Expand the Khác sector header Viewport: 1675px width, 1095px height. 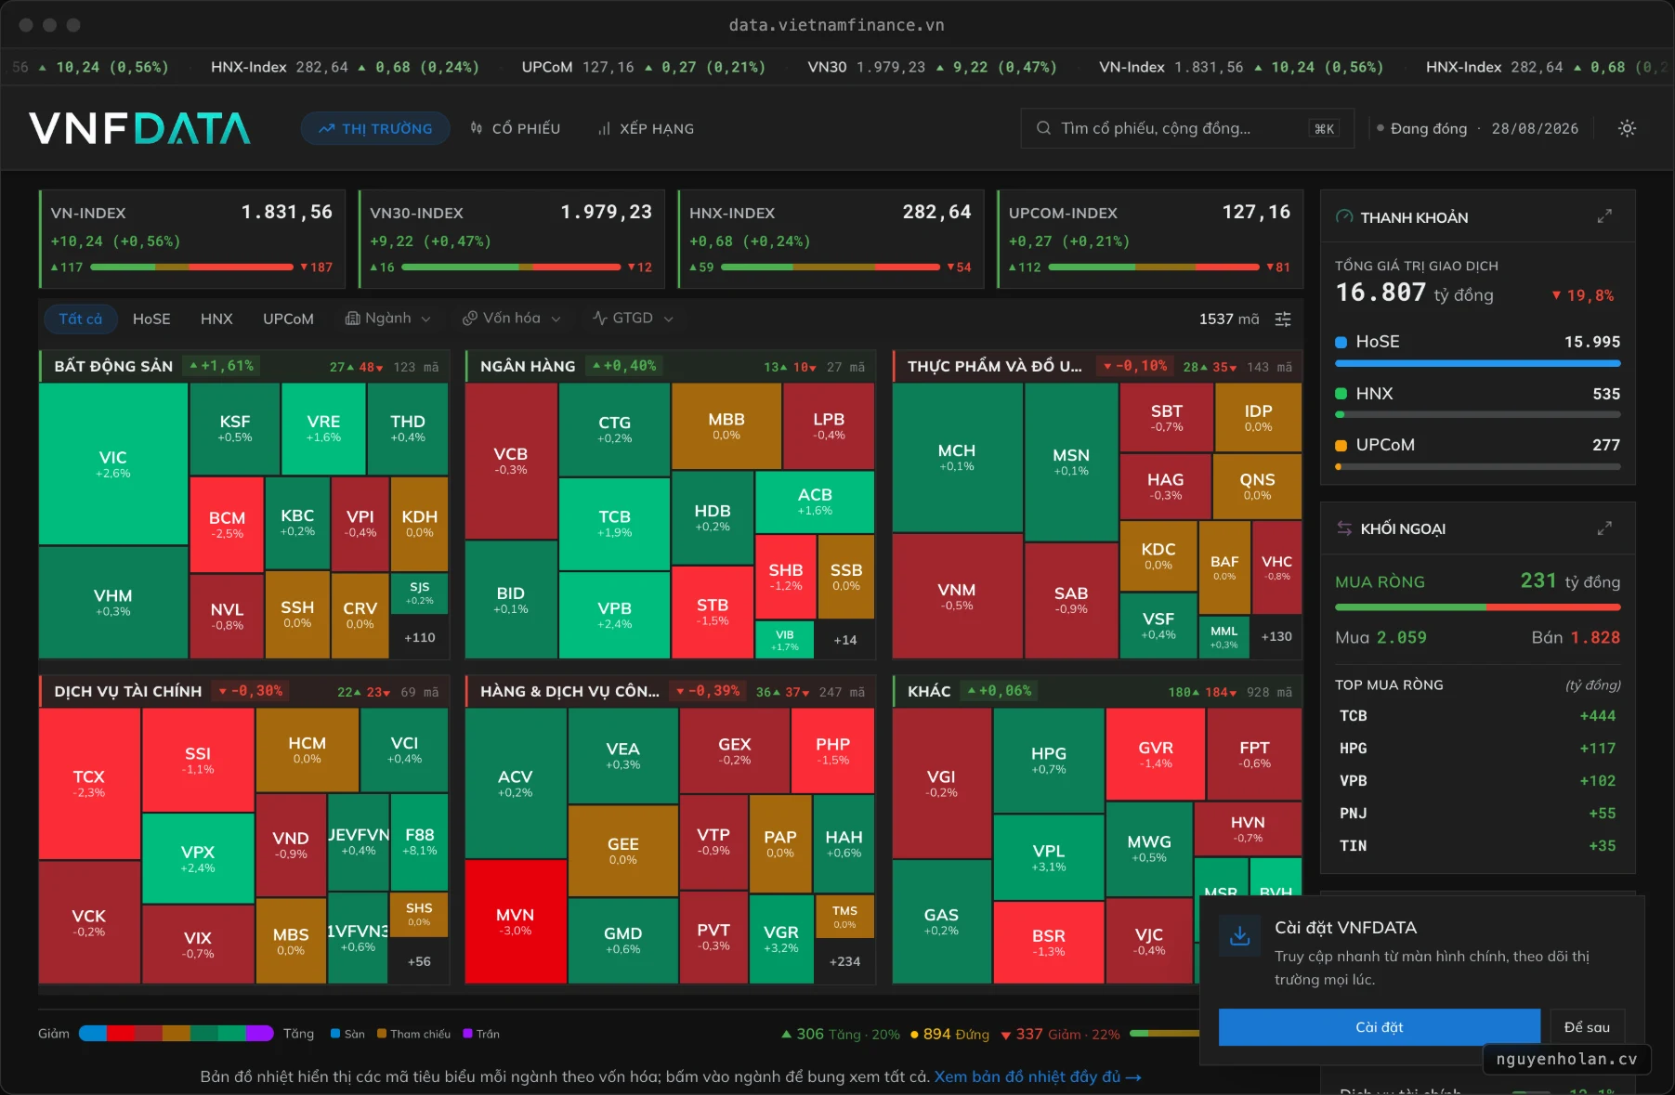tap(1097, 691)
